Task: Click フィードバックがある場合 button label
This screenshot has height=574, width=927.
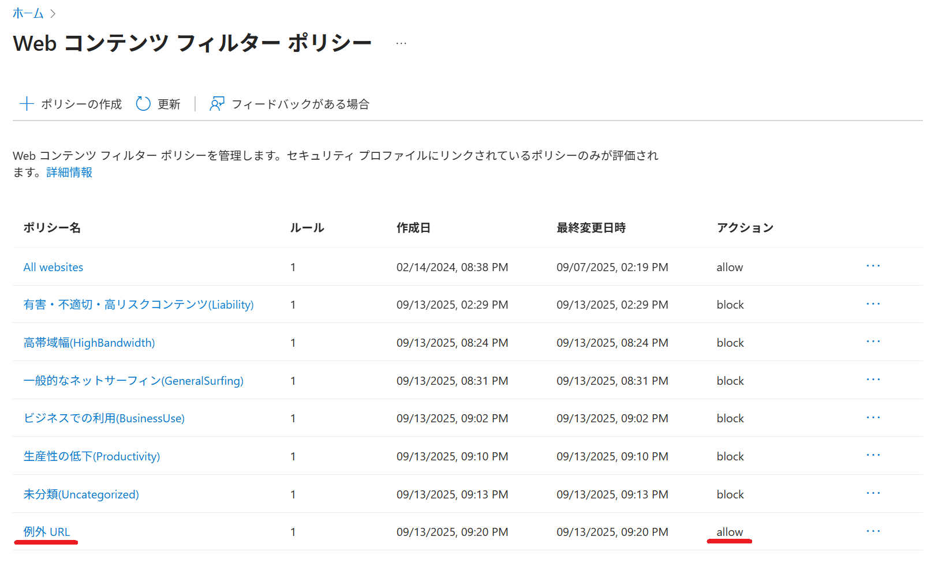Action: point(301,104)
